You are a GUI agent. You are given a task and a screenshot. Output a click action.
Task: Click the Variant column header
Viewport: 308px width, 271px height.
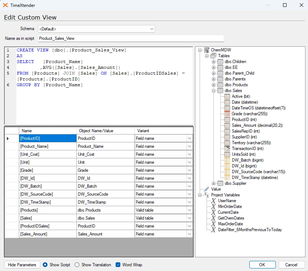click(x=164, y=131)
